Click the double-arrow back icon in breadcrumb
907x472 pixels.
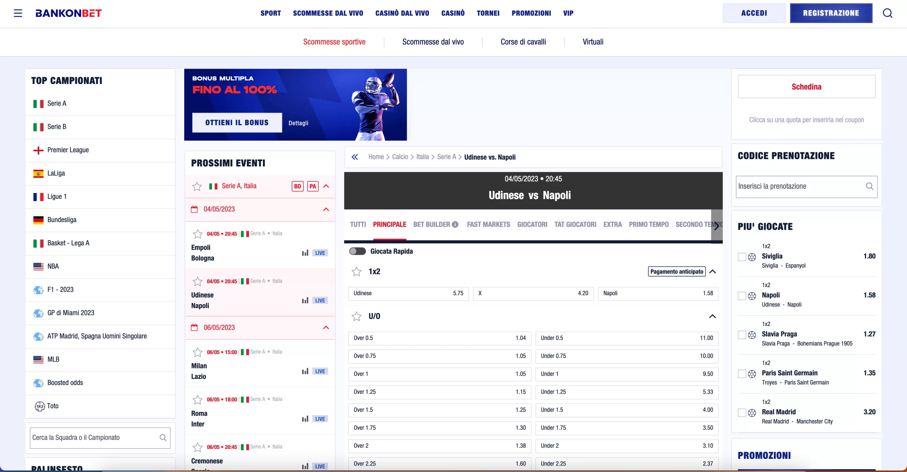pyautogui.click(x=355, y=157)
